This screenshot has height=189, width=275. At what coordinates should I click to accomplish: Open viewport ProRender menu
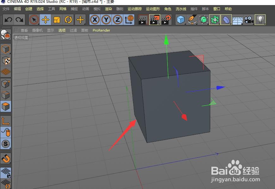(101, 30)
